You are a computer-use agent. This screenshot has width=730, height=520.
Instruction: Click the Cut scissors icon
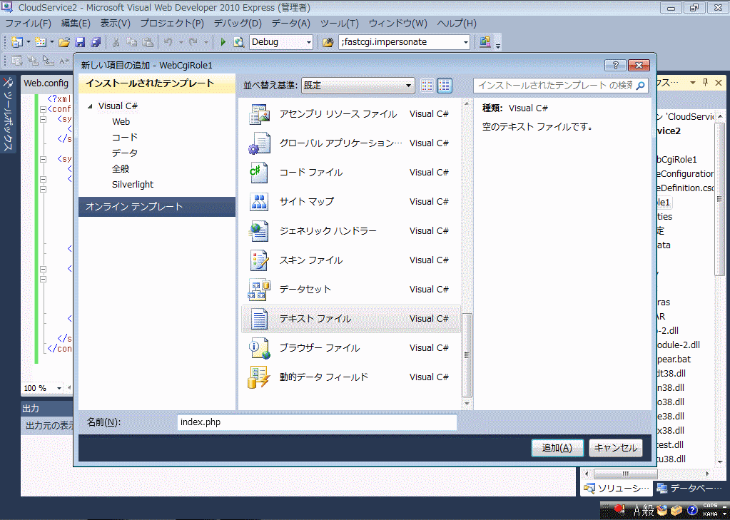[116, 42]
